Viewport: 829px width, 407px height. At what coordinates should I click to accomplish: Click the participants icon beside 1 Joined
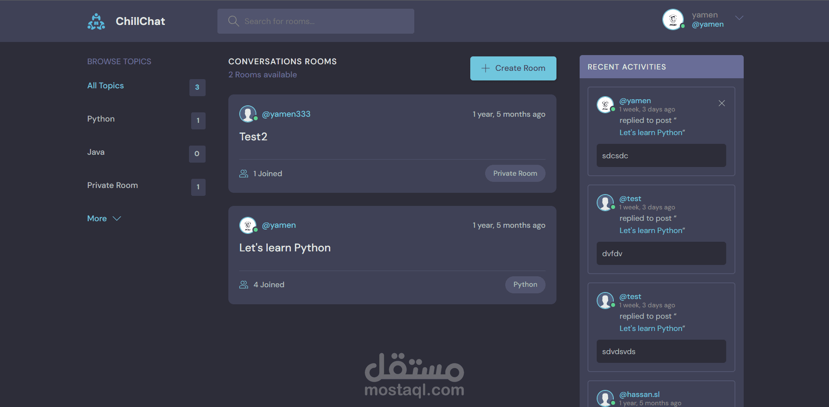click(244, 174)
